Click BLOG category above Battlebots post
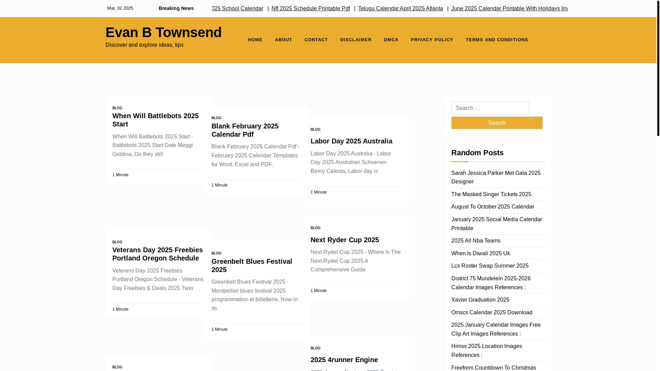 [x=117, y=108]
